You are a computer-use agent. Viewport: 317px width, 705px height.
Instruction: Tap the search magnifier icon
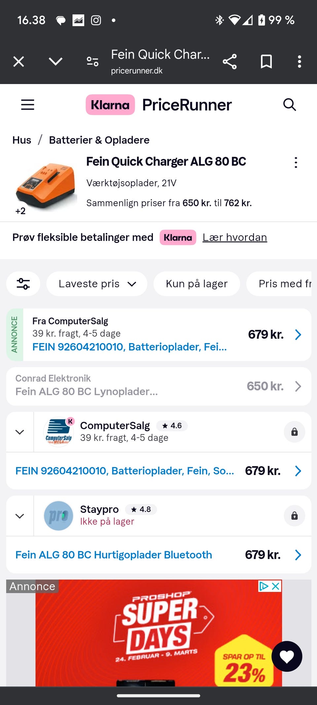(290, 105)
